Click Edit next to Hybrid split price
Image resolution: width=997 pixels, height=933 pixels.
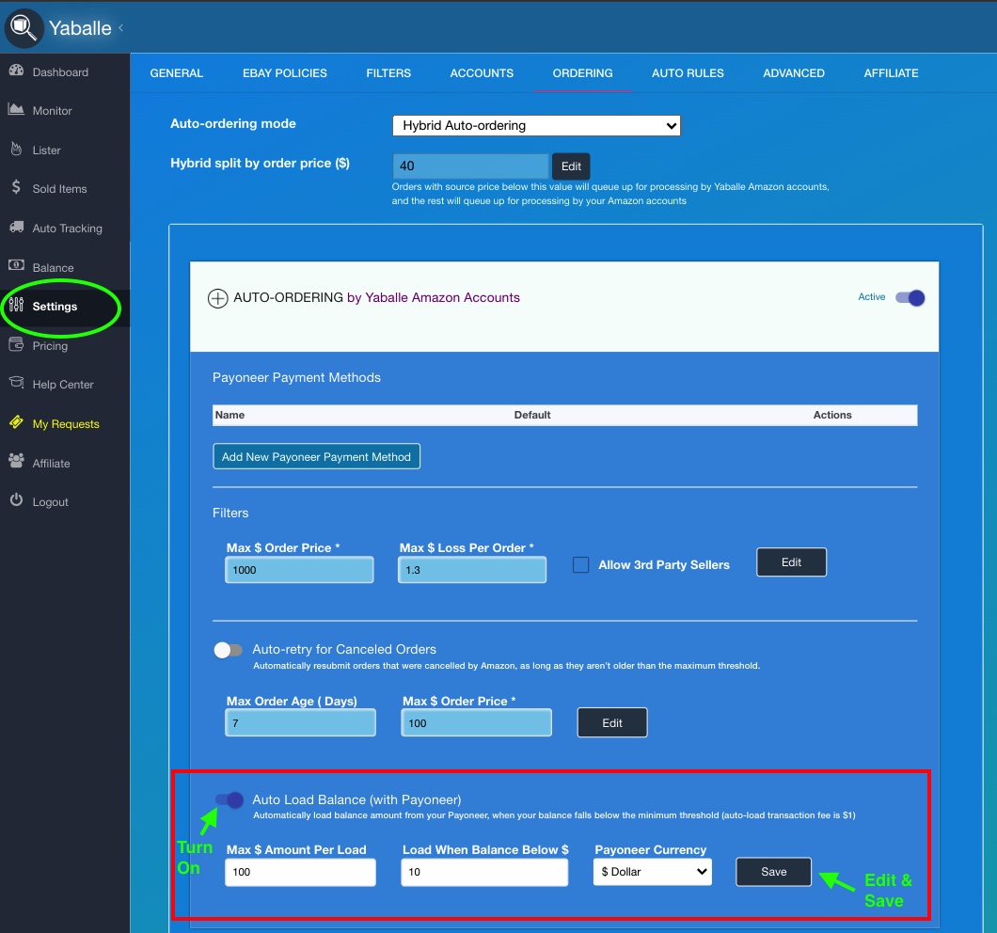pyautogui.click(x=571, y=166)
